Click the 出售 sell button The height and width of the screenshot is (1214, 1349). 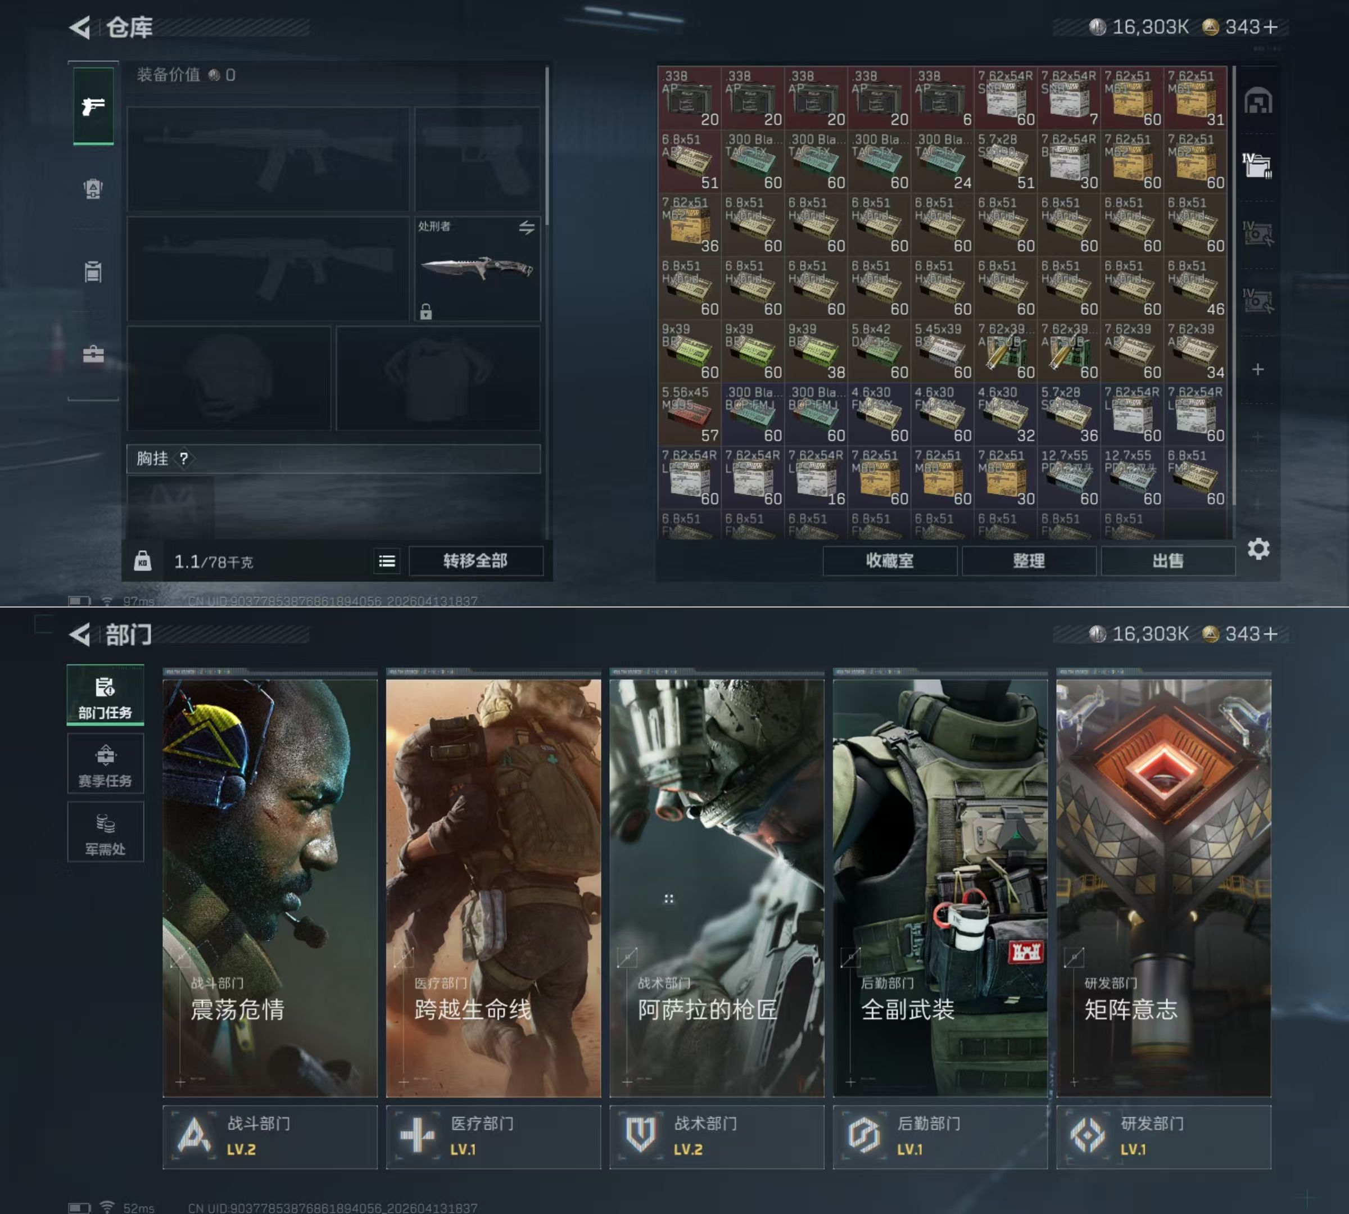1167,561
